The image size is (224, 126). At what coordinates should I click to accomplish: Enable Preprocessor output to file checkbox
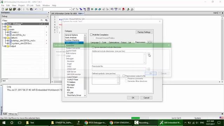click(124, 76)
